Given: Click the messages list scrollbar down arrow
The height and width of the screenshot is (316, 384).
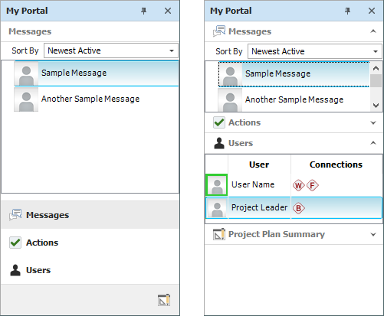Looking at the screenshot, I should (376, 106).
